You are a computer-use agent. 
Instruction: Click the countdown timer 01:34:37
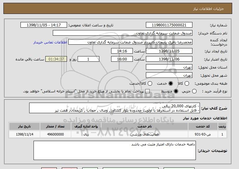[x=56, y=59]
